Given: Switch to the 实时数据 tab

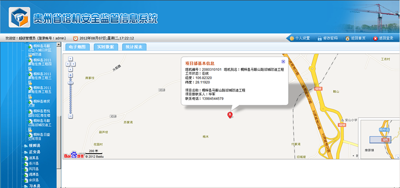Looking at the screenshot, I should pos(106,47).
